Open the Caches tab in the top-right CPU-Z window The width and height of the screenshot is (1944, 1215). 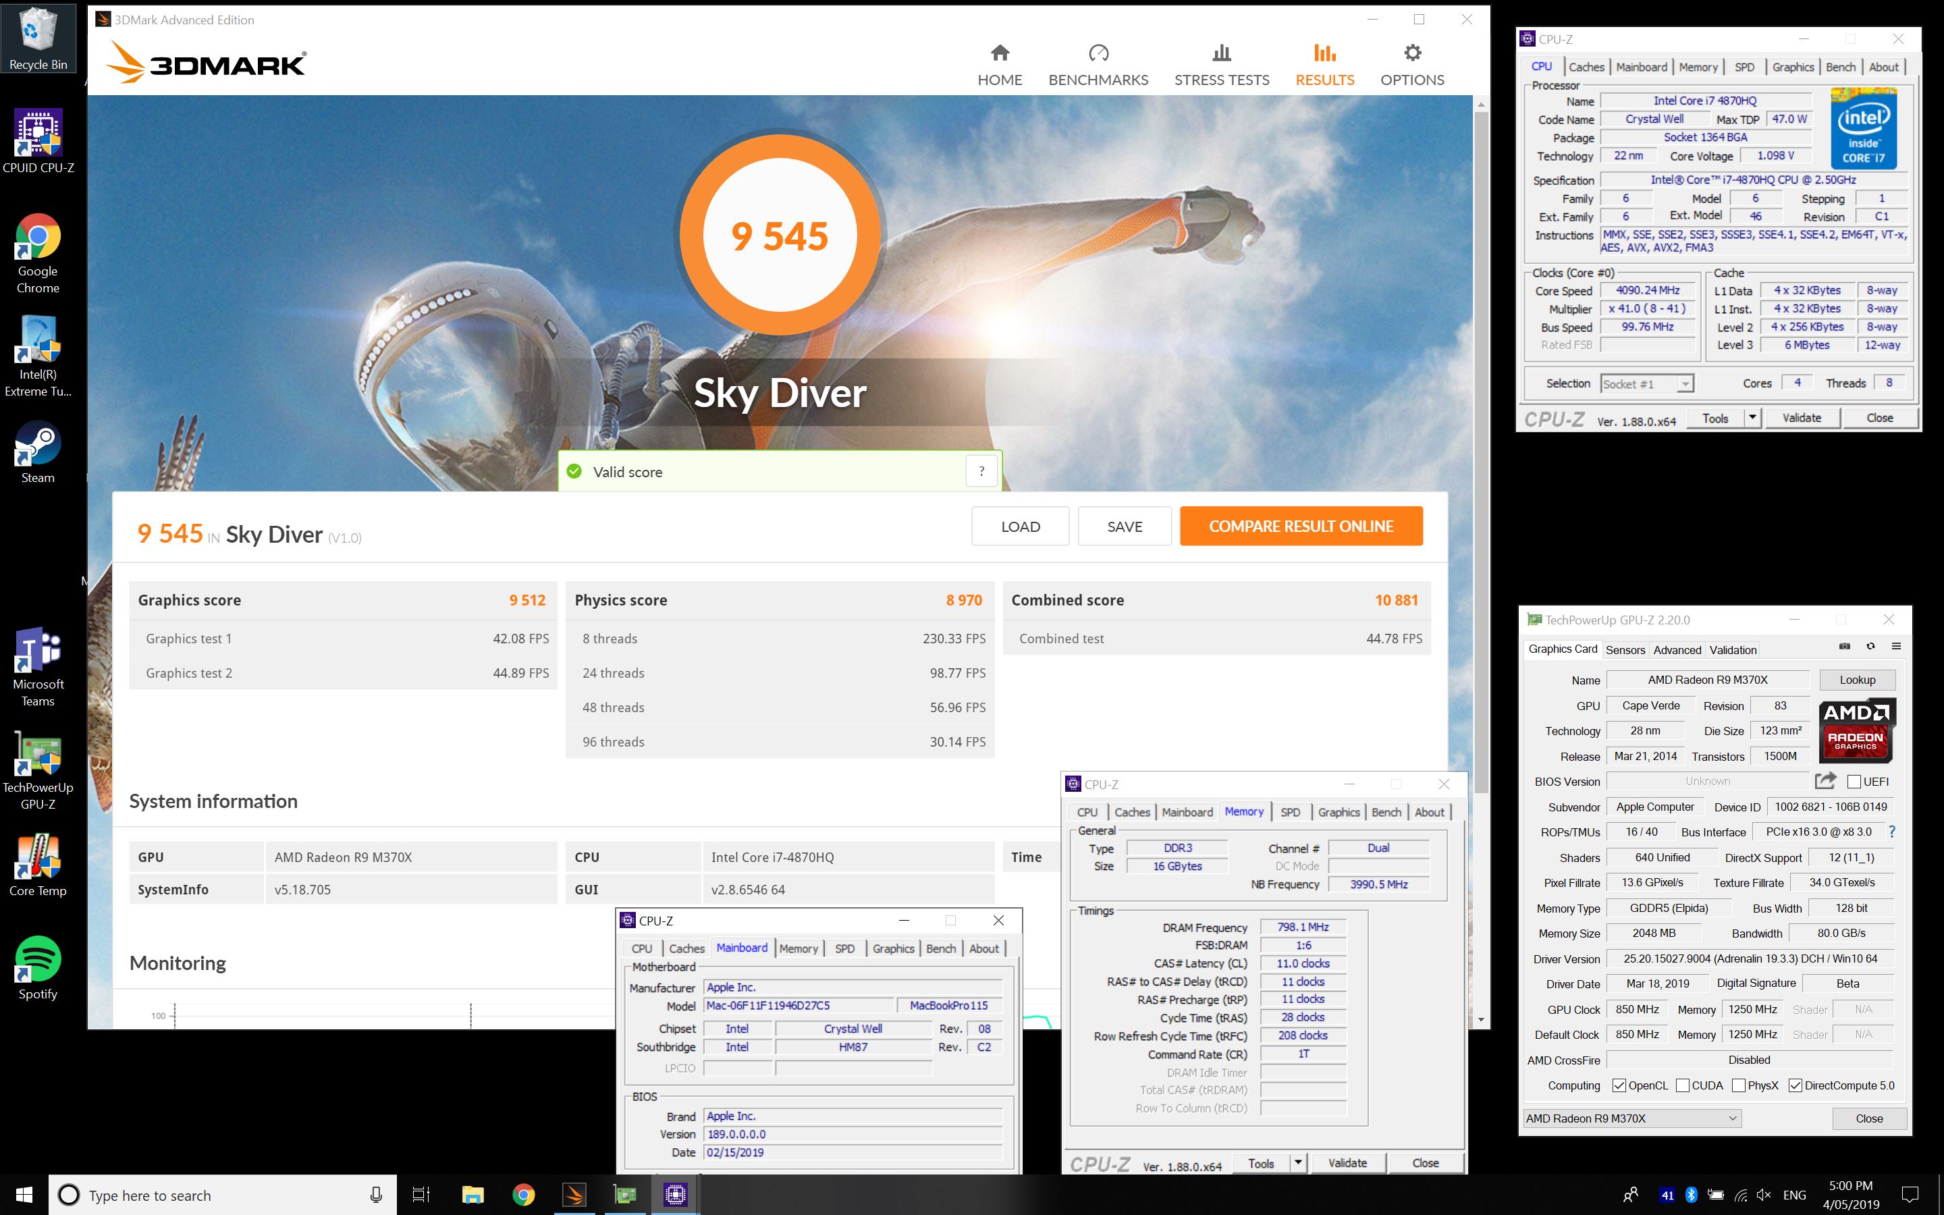pos(1586,67)
